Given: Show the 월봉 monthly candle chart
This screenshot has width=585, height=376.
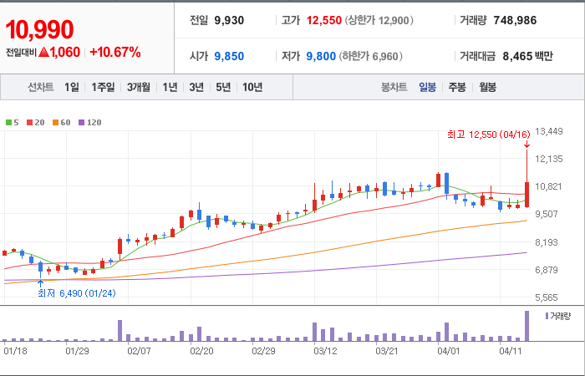Looking at the screenshot, I should pyautogui.click(x=487, y=87).
